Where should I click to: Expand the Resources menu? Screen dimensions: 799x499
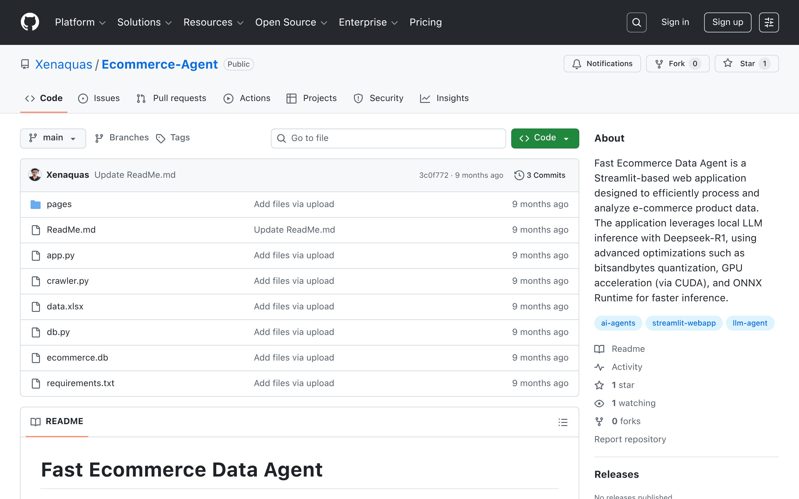[x=213, y=22]
